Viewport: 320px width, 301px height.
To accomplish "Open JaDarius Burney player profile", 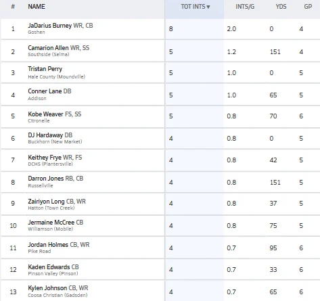I will (50, 26).
